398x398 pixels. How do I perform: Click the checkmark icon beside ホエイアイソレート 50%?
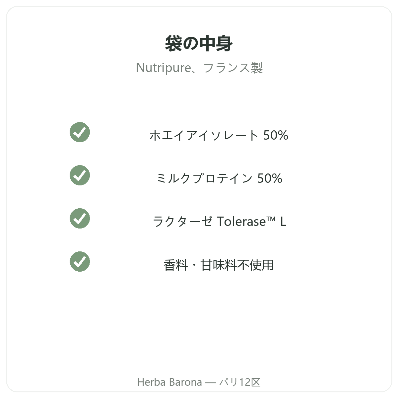(x=80, y=132)
